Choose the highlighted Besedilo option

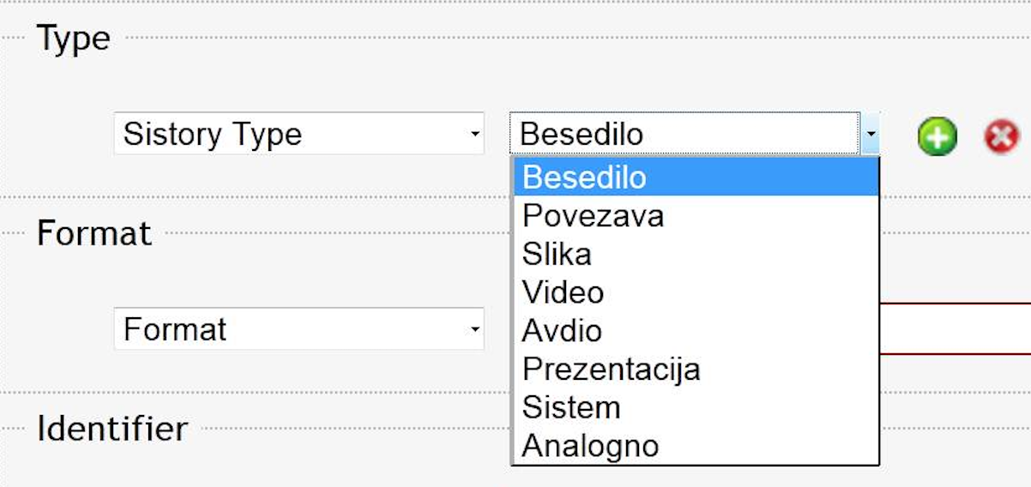pos(695,177)
